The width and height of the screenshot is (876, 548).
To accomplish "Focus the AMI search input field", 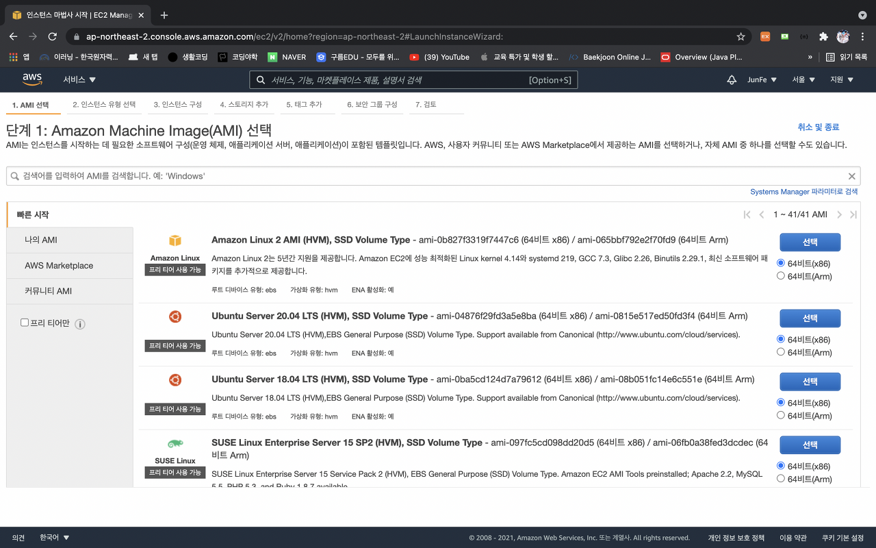I will point(433,176).
